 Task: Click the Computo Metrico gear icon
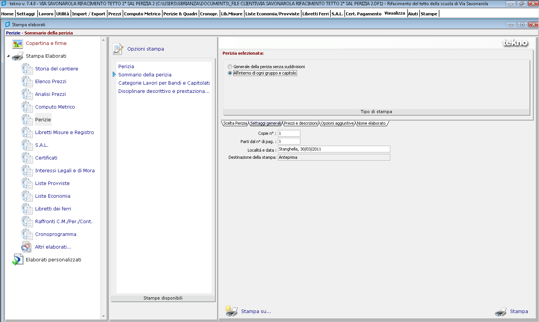(27, 107)
